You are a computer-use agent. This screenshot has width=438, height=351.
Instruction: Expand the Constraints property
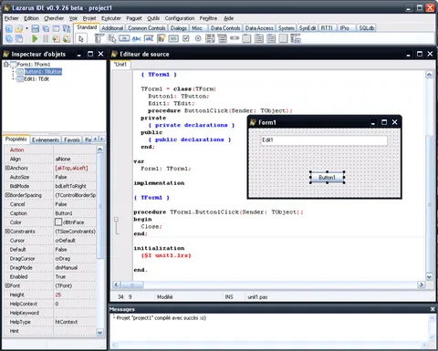[x=7, y=232]
